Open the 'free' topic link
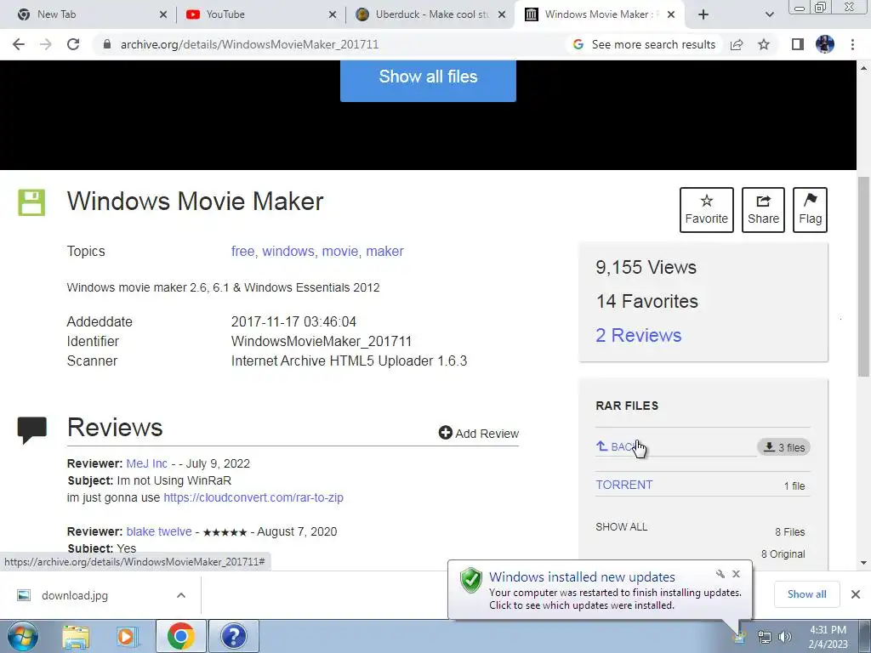Viewport: 871px width, 653px height. click(242, 251)
